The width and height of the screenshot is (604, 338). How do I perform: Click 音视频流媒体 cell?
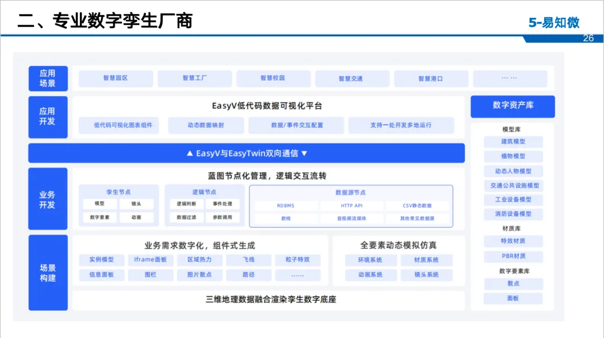pyautogui.click(x=352, y=218)
